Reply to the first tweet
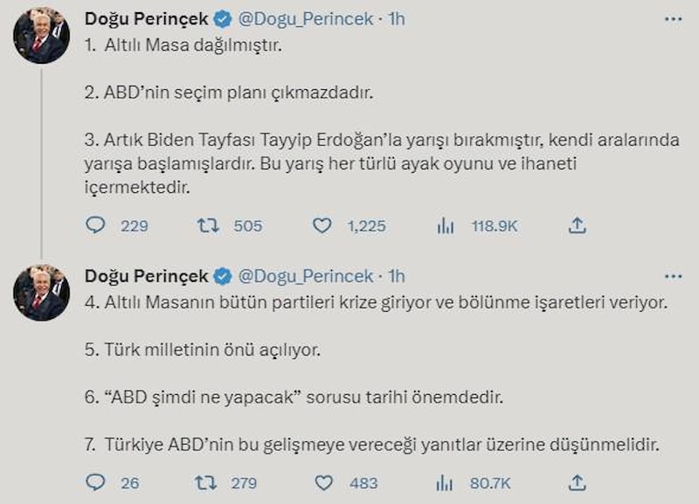Image resolution: width=699 pixels, height=504 pixels. tap(95, 225)
